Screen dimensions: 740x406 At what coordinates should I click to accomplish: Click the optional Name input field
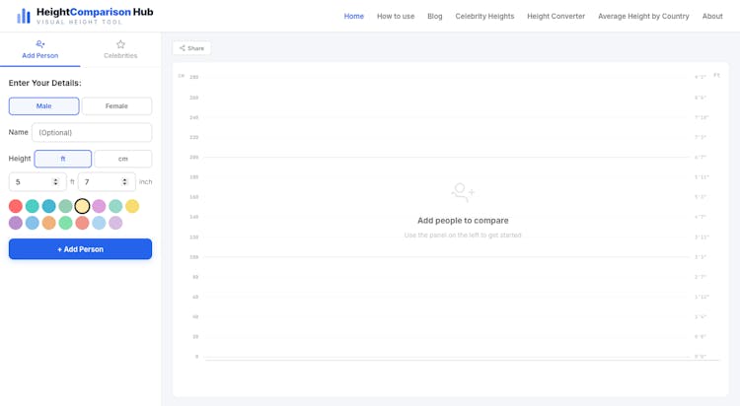[x=92, y=132]
